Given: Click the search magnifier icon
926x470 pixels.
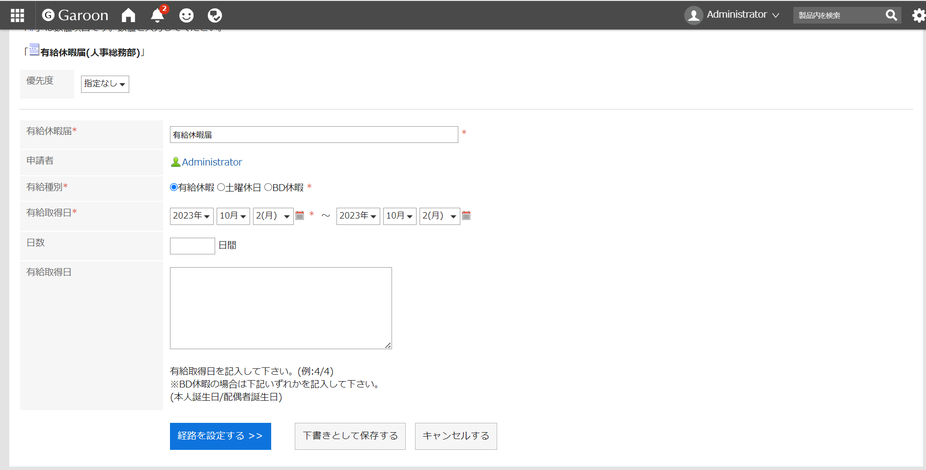Looking at the screenshot, I should point(891,16).
